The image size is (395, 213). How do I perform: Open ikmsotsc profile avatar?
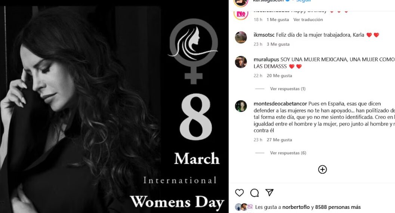[x=241, y=37]
